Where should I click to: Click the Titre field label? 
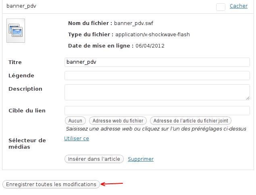pyautogui.click(x=15, y=62)
